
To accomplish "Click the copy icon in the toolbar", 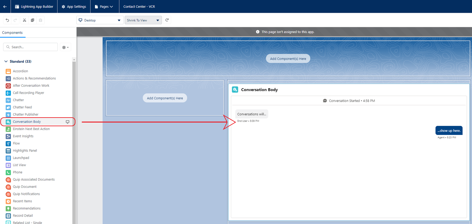I will (32, 20).
